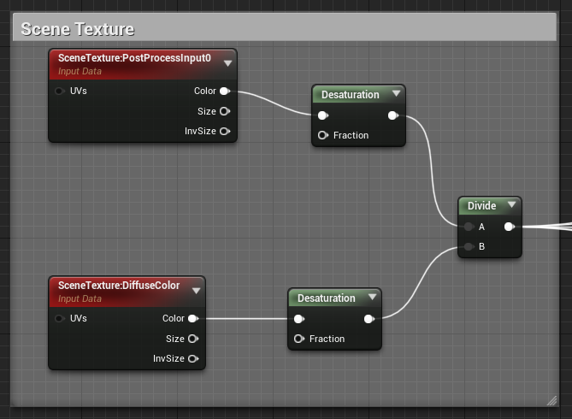The image size is (572, 419).
Task: Click the Divide node's A input pin
Action: click(x=469, y=227)
